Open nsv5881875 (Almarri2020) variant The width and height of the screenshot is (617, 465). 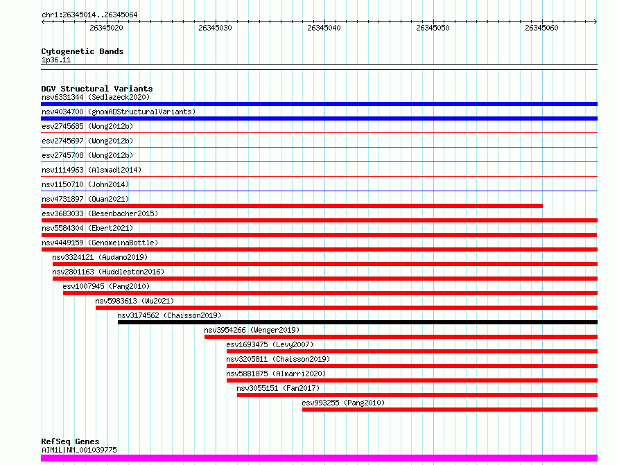[x=276, y=374]
